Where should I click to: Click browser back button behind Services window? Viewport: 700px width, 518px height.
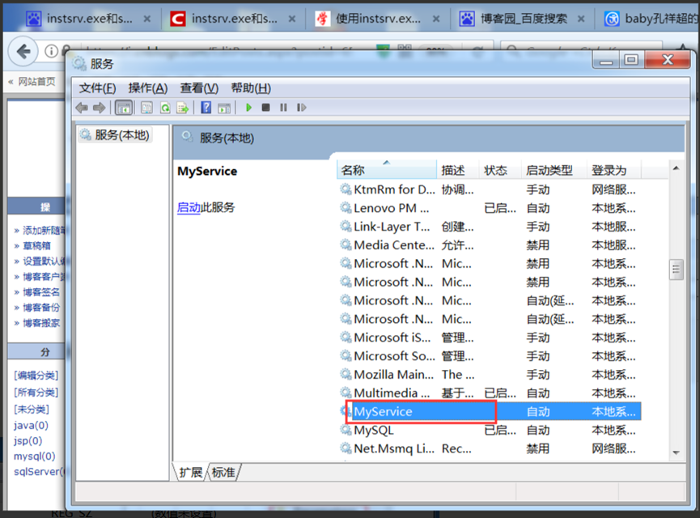coord(23,51)
